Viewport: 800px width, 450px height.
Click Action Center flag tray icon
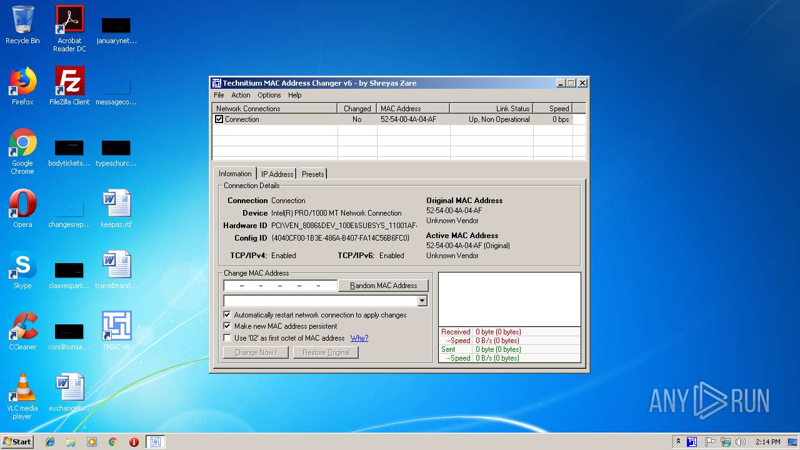(711, 442)
